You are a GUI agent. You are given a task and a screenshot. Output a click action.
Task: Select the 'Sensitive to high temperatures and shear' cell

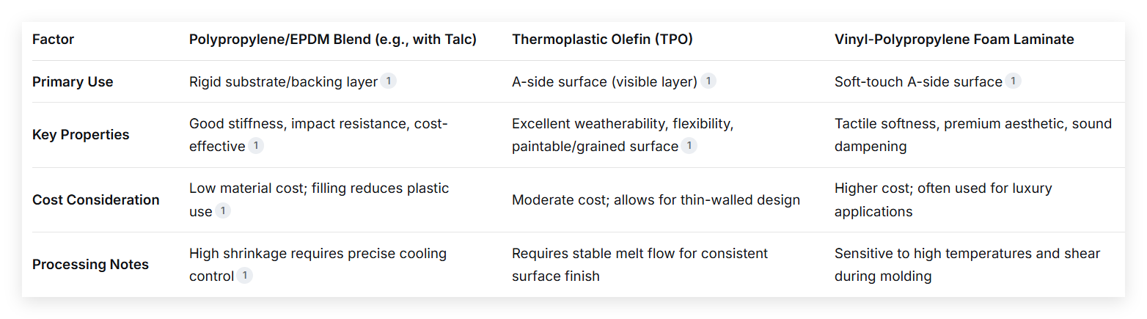(x=967, y=265)
